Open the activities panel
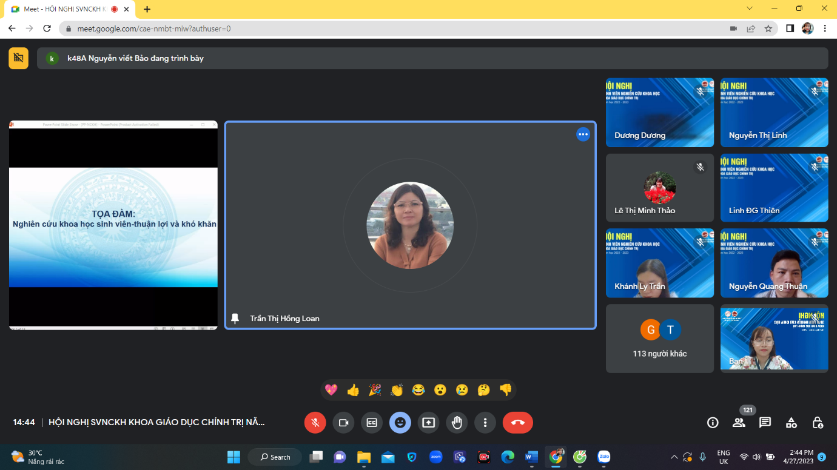 tap(792, 423)
